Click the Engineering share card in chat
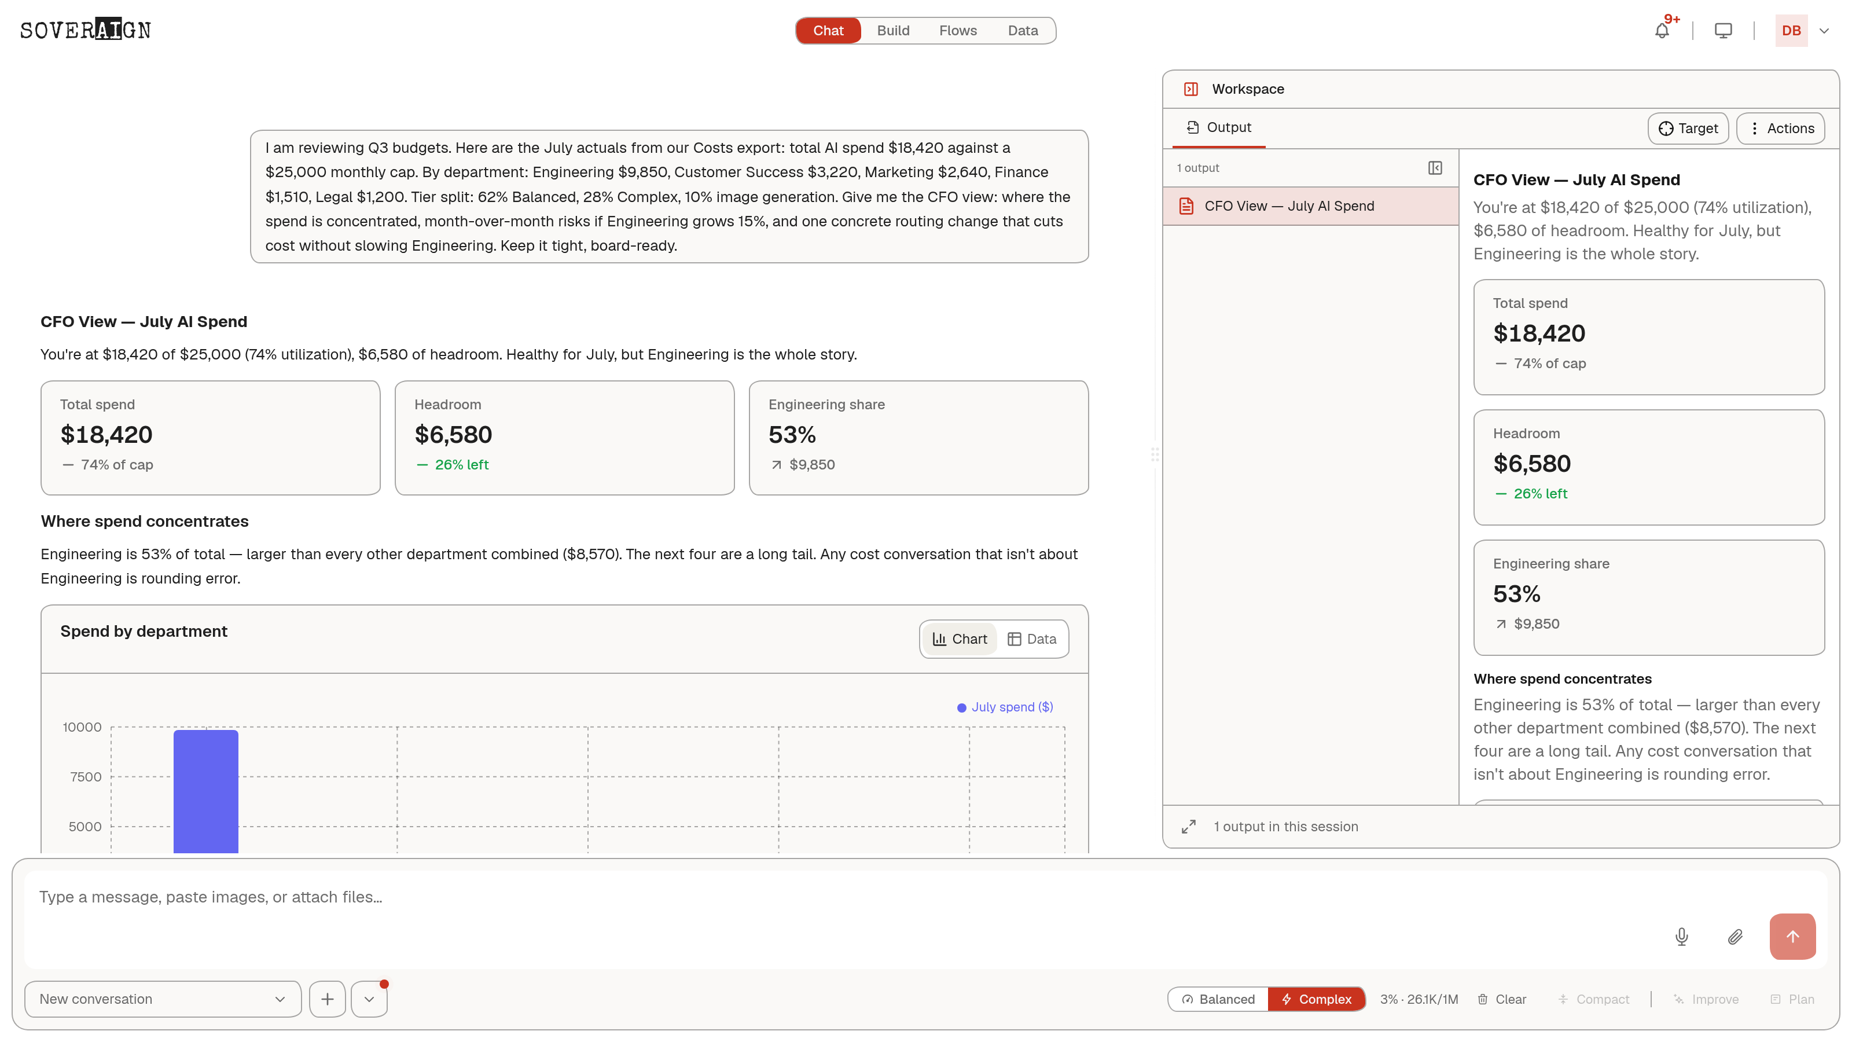The height and width of the screenshot is (1042, 1852). pos(918,437)
